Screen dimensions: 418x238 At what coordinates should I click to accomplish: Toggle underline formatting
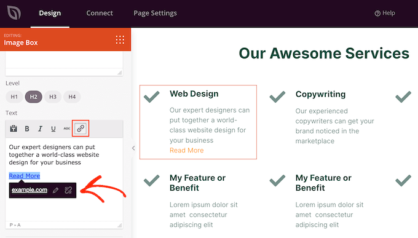pos(53,129)
